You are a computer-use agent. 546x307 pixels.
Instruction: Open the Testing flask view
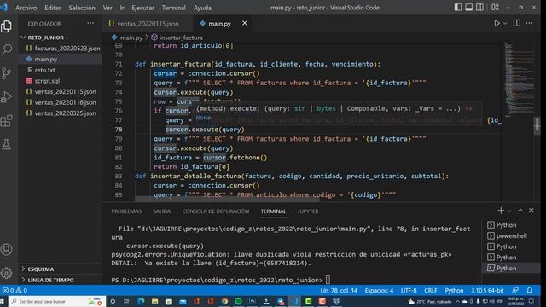[7, 144]
